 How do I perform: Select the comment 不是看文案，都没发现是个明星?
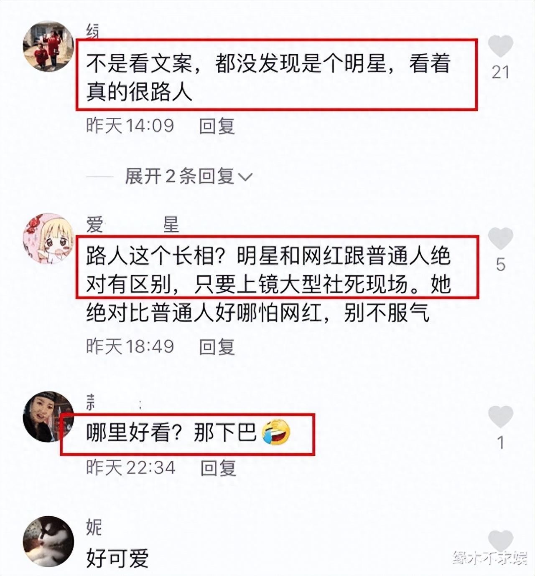coord(268,77)
